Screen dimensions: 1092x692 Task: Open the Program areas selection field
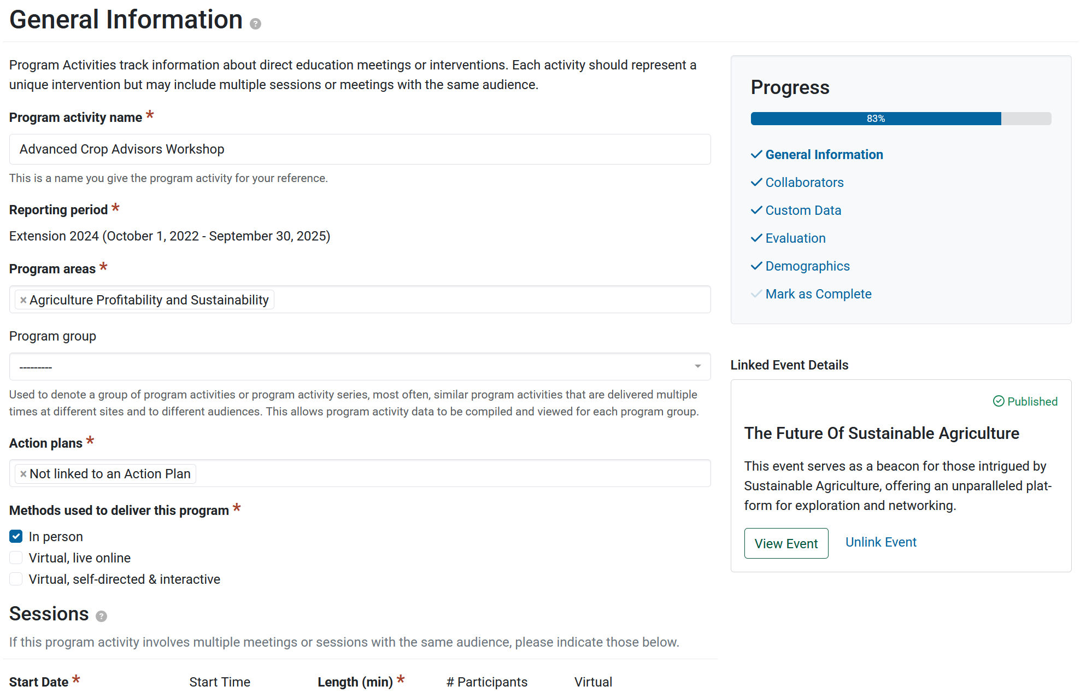[360, 300]
